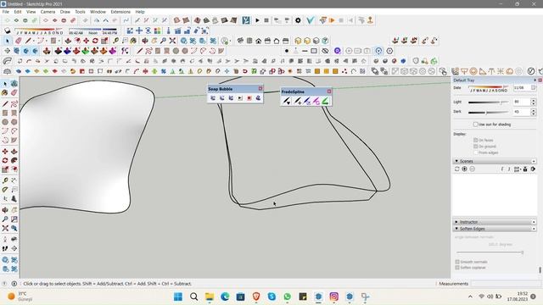Click the magenta FredoSpline tool icon
The width and height of the screenshot is (543, 305).
point(316,101)
